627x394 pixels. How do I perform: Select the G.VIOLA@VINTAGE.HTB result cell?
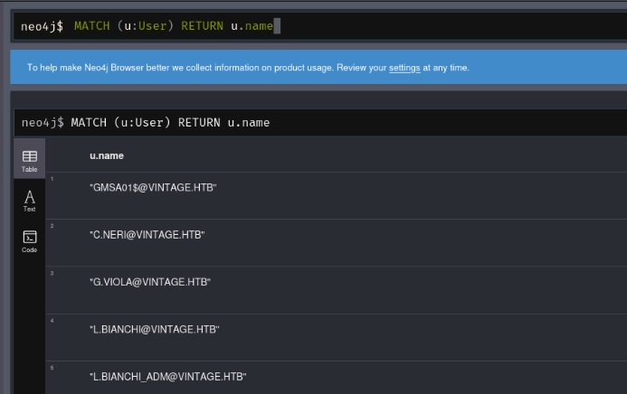tap(150, 282)
